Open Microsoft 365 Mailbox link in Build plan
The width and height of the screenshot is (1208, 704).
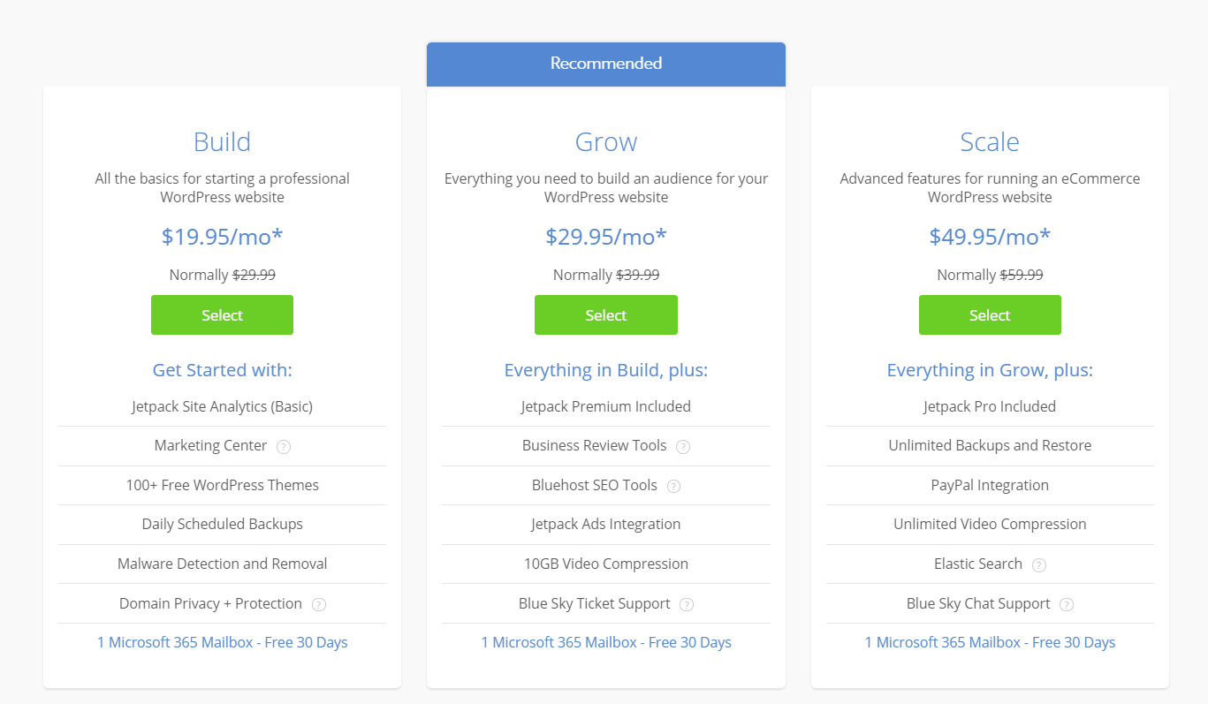222,642
